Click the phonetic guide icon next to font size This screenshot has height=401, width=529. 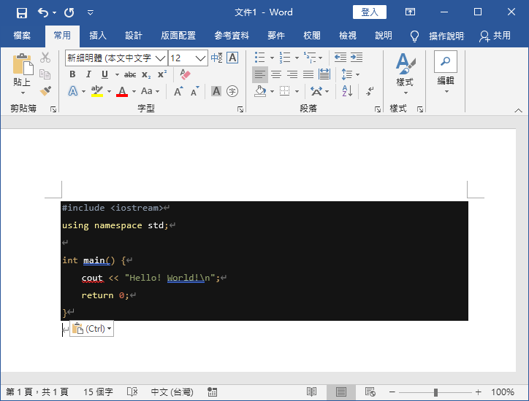click(x=216, y=58)
